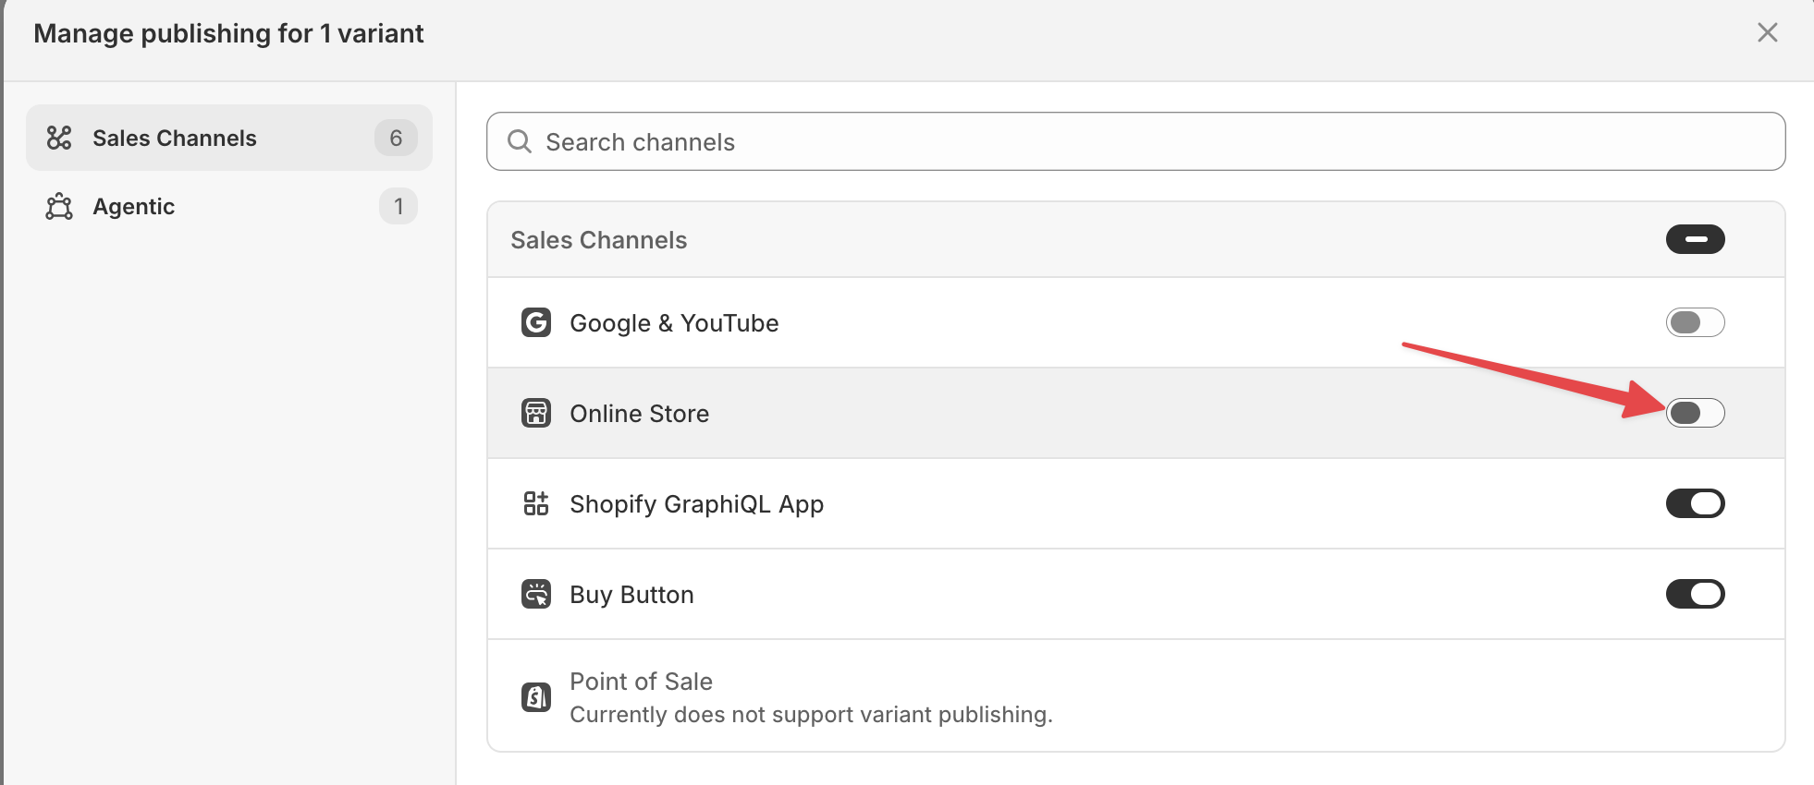The image size is (1814, 785).
Task: Disable the Buy Button toggle
Action: (1695, 594)
